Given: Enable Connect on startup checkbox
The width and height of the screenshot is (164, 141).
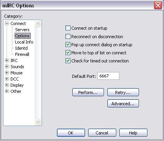Looking at the screenshot, I should [68, 28].
